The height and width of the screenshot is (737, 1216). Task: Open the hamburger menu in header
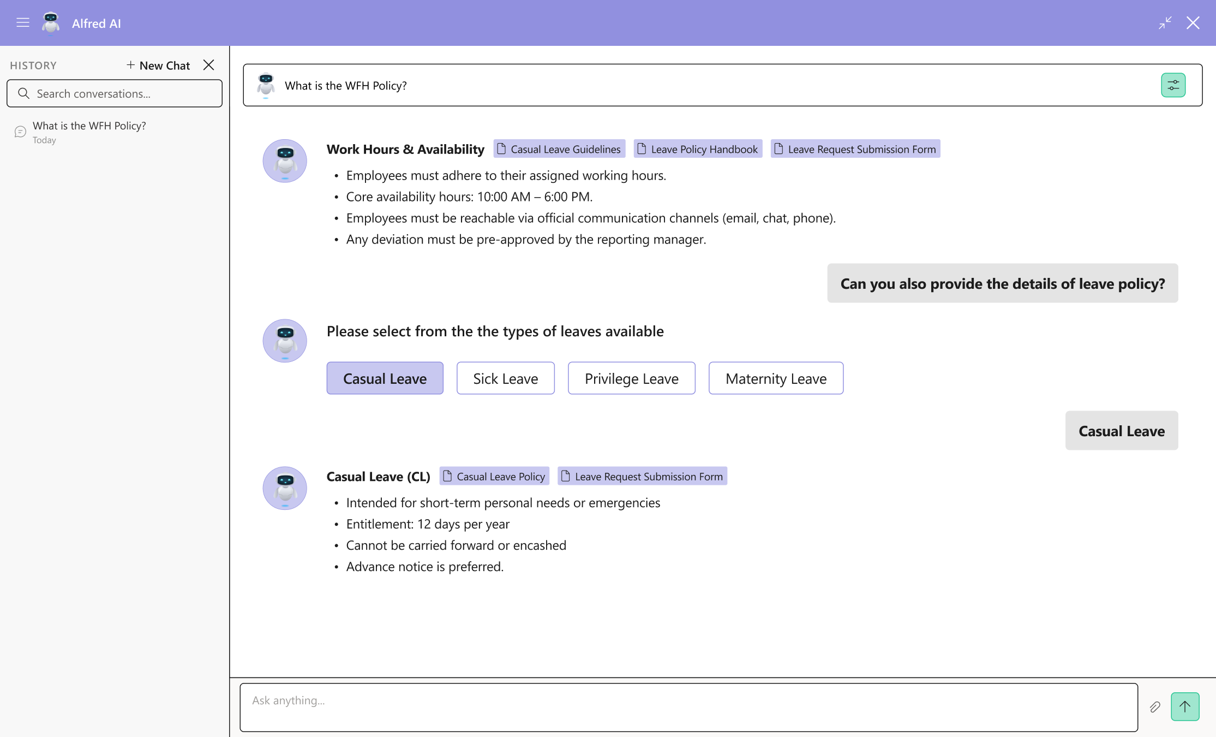pos(23,23)
